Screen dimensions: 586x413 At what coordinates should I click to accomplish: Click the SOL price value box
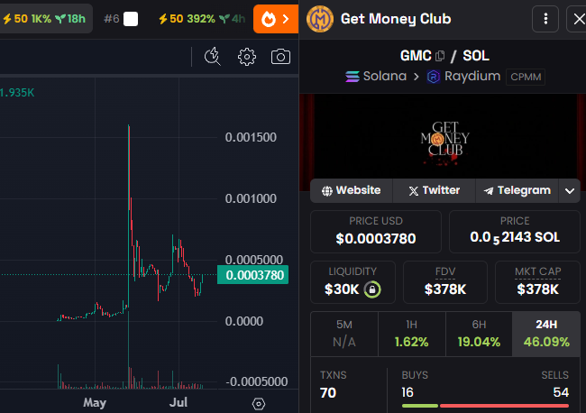515,232
